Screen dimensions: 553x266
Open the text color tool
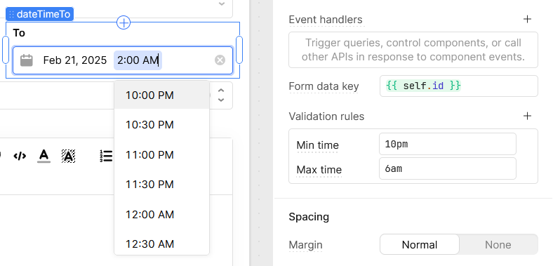[x=44, y=156]
